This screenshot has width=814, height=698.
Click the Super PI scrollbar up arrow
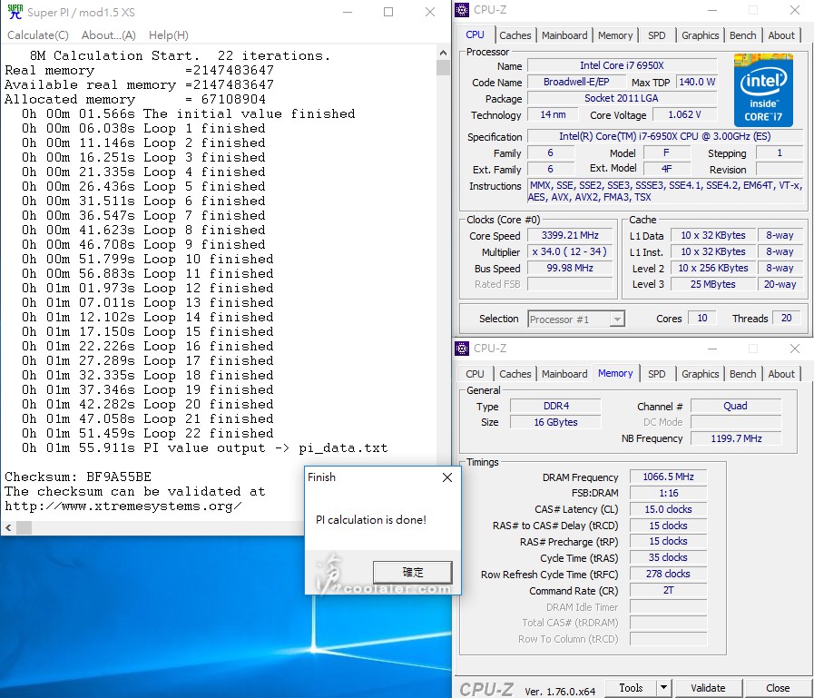click(x=443, y=53)
